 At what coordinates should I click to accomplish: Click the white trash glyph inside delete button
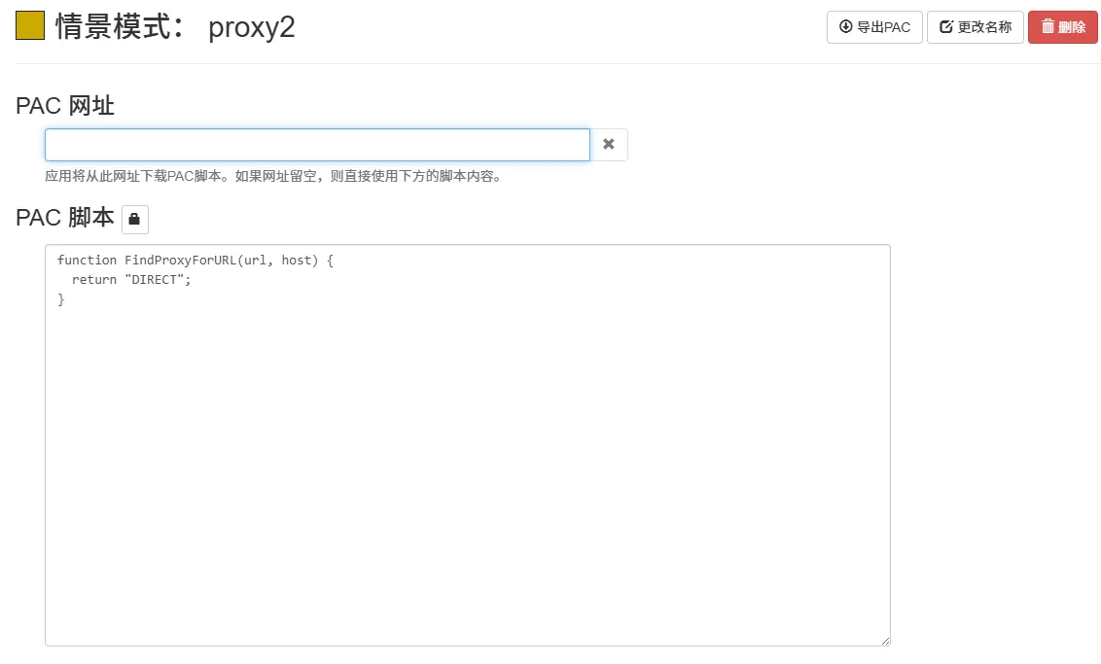click(x=1048, y=27)
